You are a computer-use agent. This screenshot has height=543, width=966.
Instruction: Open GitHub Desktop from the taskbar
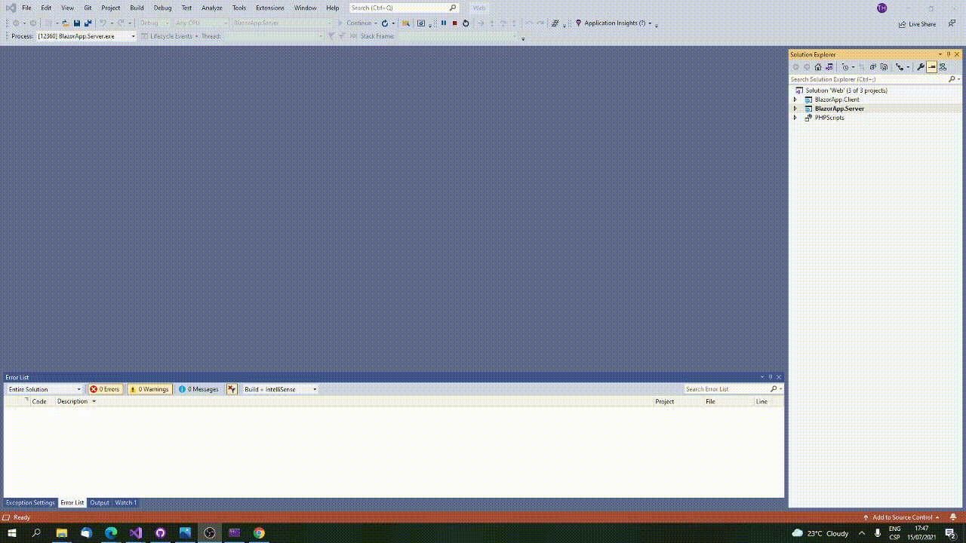160,532
